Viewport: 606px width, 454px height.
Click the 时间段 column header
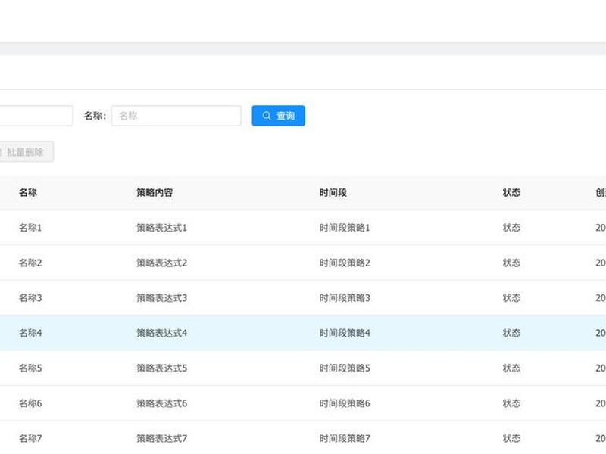[333, 192]
